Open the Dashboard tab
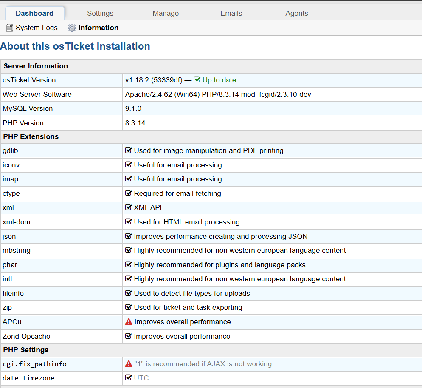The width and height of the screenshot is (422, 388). [x=35, y=13]
